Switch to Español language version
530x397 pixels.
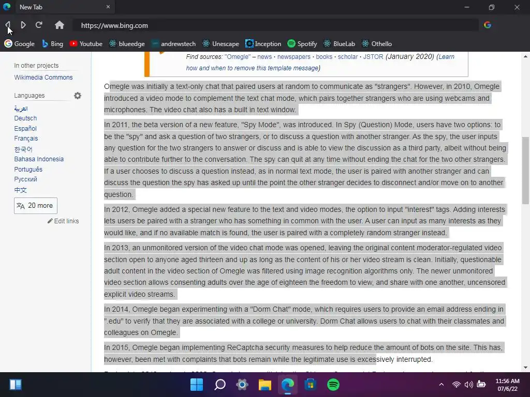(25, 128)
